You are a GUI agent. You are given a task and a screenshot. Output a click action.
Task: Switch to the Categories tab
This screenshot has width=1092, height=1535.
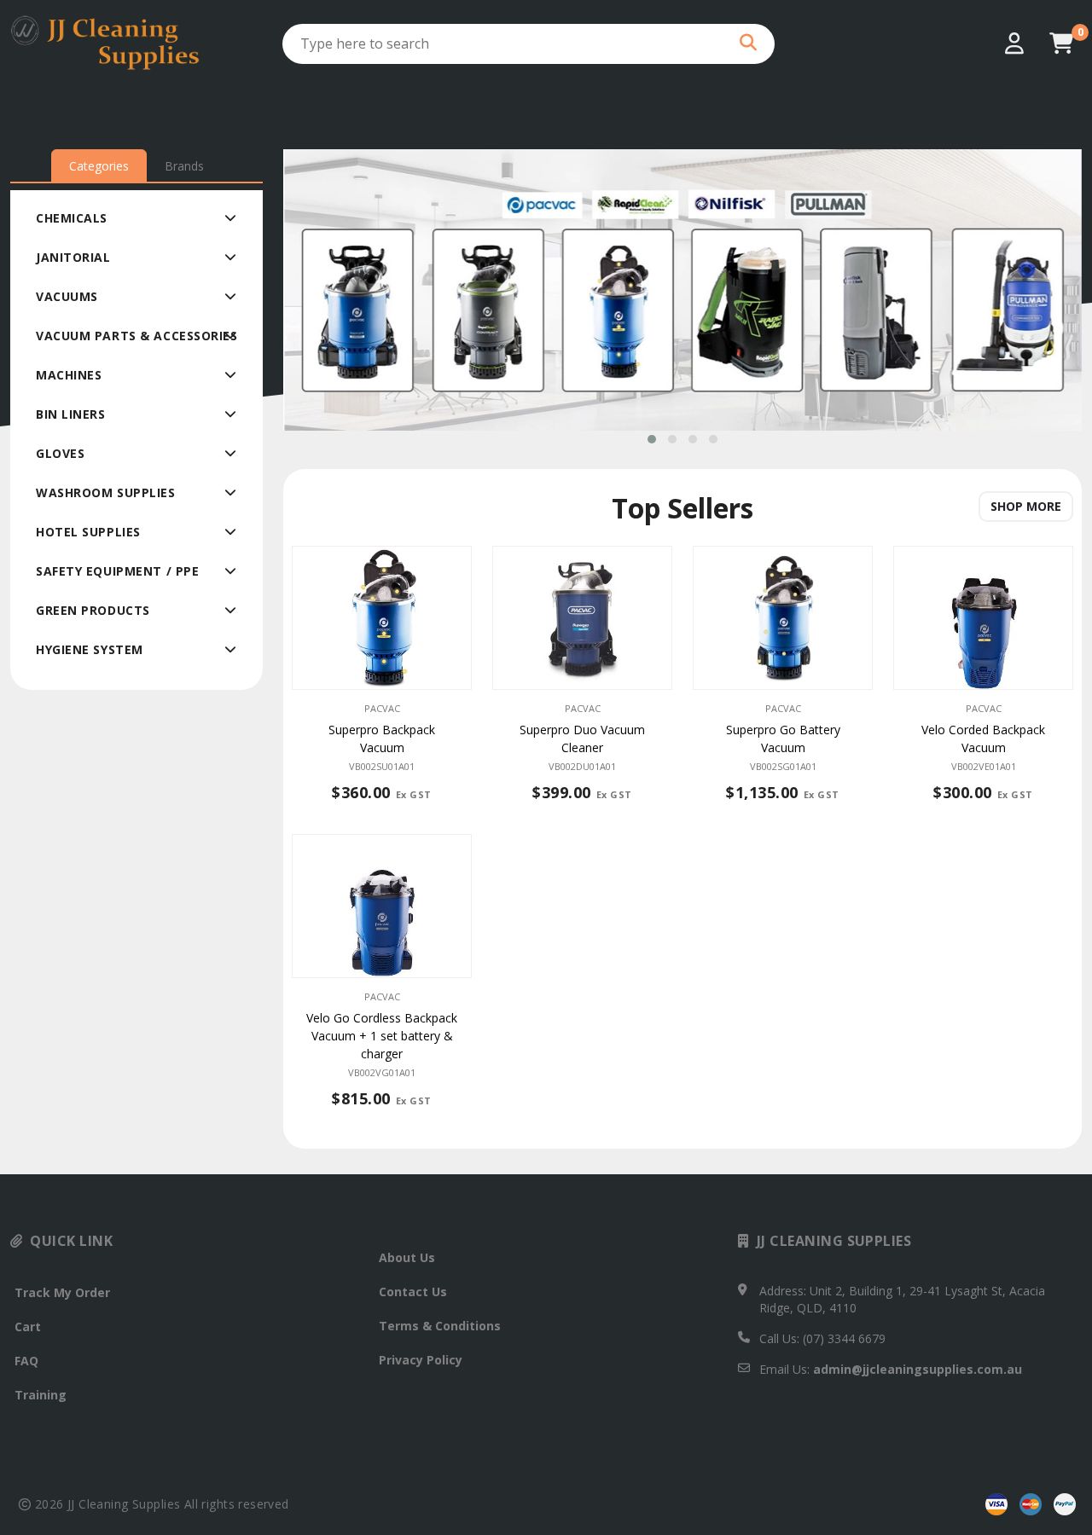tap(99, 166)
